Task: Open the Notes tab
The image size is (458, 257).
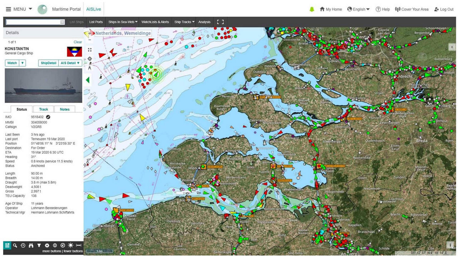Action: click(x=65, y=109)
